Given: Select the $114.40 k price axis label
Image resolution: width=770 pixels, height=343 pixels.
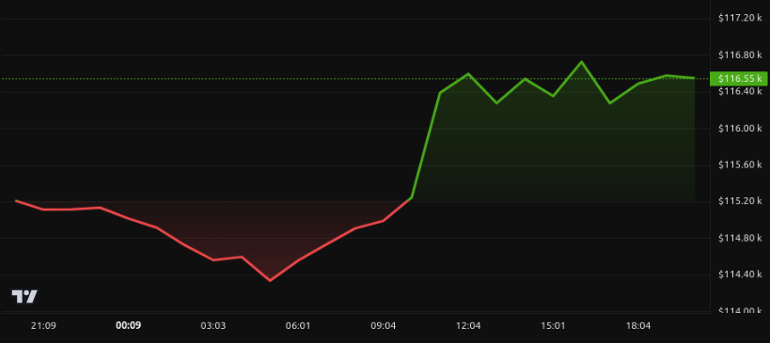Looking at the screenshot, I should (740, 274).
